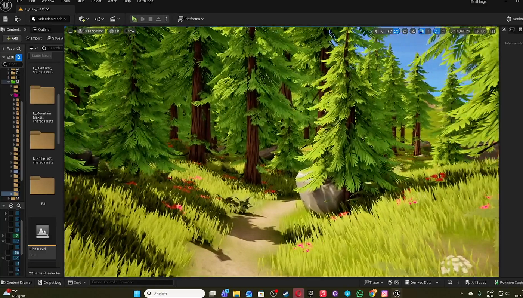Open the Settings gear menu
The width and height of the screenshot is (523, 298).
point(514,19)
